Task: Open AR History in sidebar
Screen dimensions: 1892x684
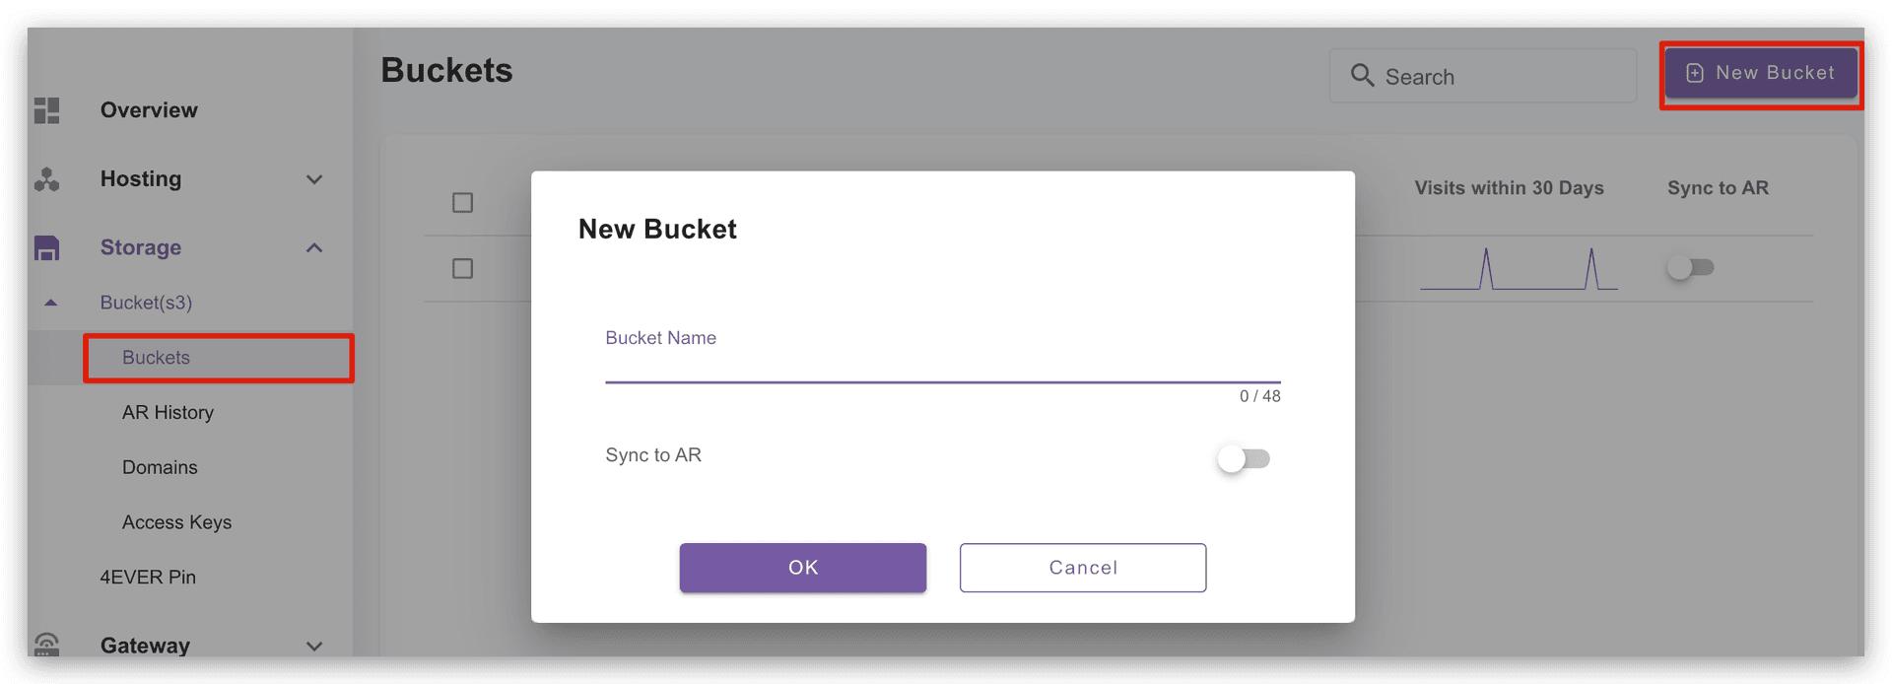Action: click(x=168, y=412)
